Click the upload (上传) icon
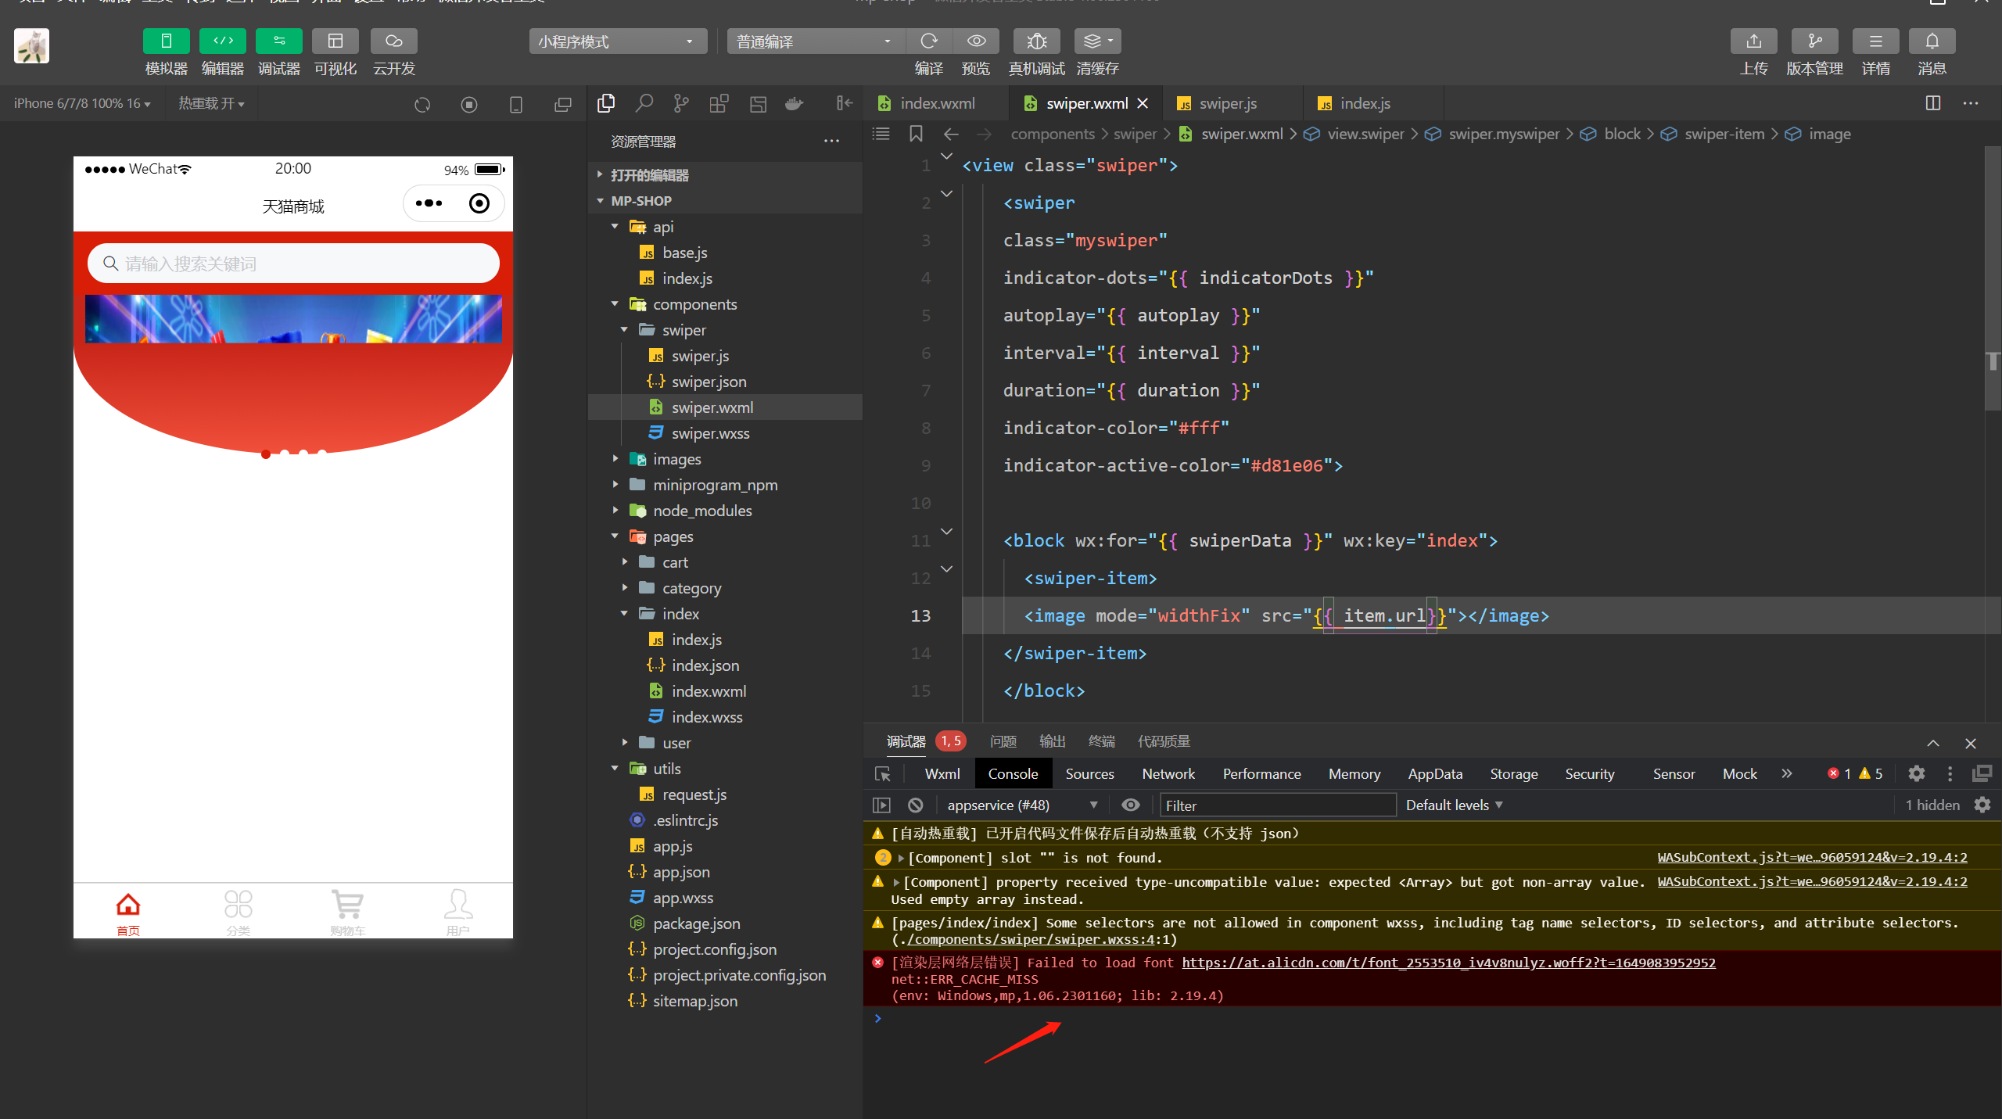Screen dimensions: 2002x1119 point(1754,41)
